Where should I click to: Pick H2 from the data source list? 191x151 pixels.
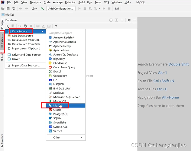(x=66, y=80)
